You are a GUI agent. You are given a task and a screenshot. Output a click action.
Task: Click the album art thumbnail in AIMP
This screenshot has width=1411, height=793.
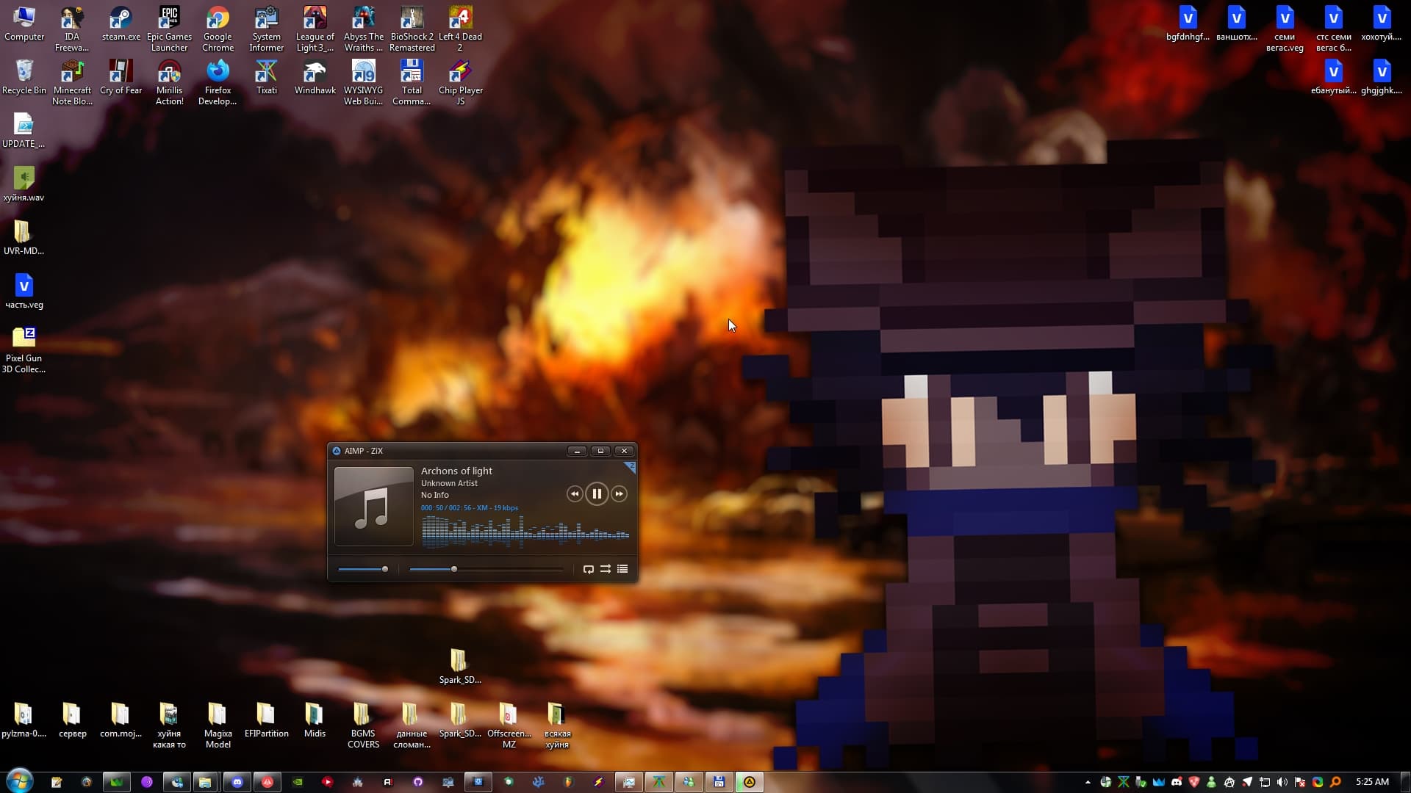(x=373, y=506)
